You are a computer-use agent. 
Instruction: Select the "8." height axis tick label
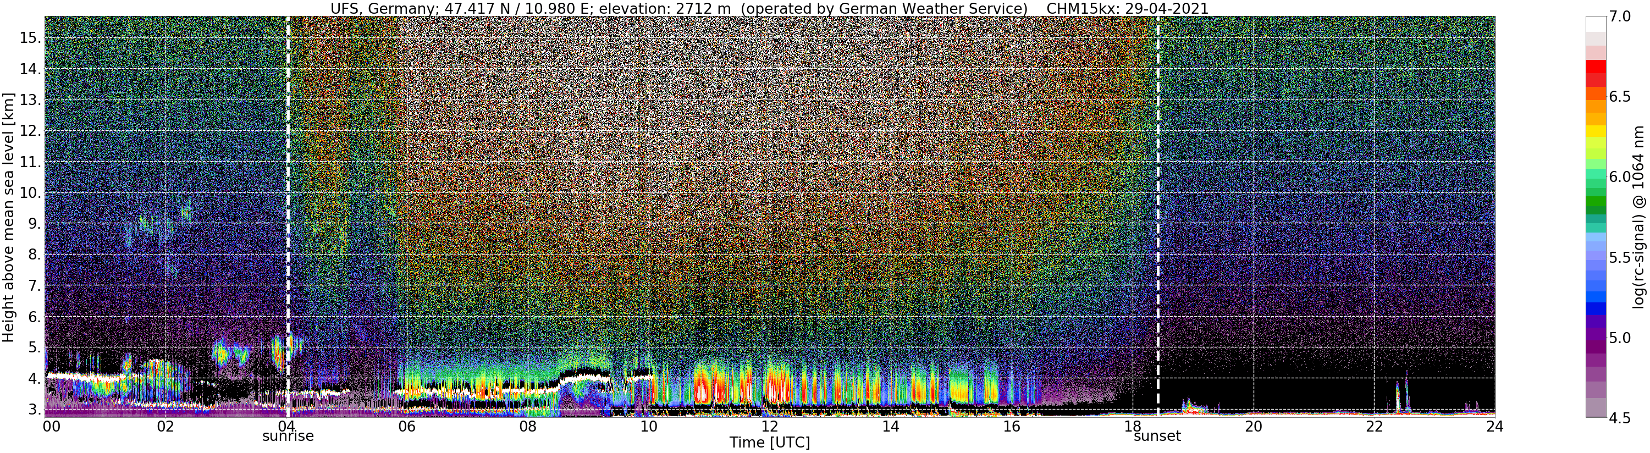[x=35, y=255]
